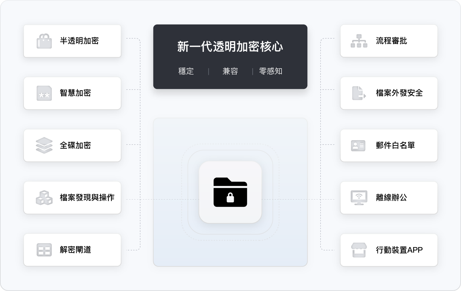Click the asterisk file icon for 智慧加密

pyautogui.click(x=44, y=93)
